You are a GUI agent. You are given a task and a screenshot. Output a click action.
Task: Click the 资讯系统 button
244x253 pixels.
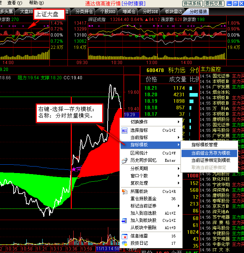tap(192, 3)
